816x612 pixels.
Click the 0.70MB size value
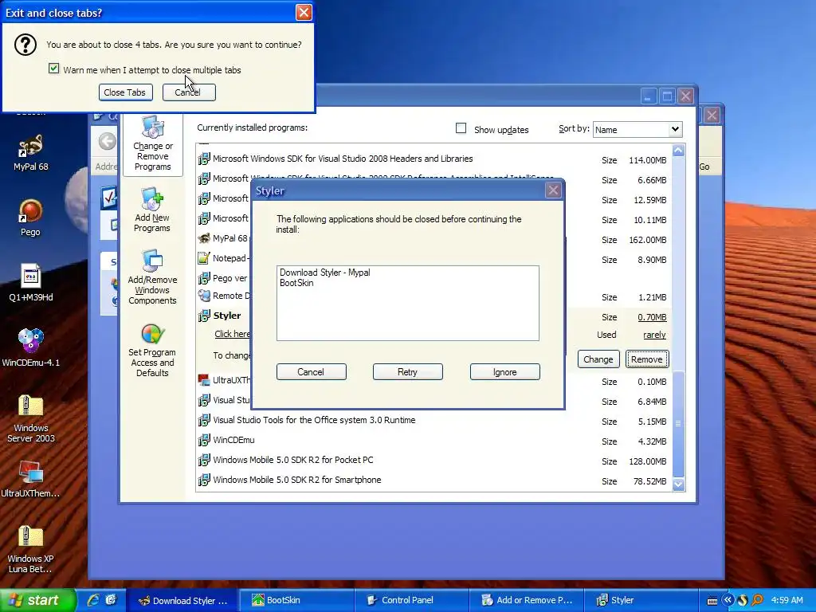coord(652,317)
